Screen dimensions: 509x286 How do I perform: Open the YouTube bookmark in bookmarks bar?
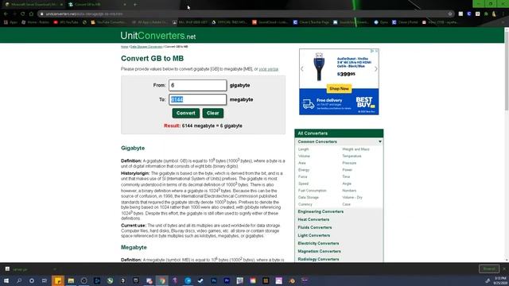65,22
